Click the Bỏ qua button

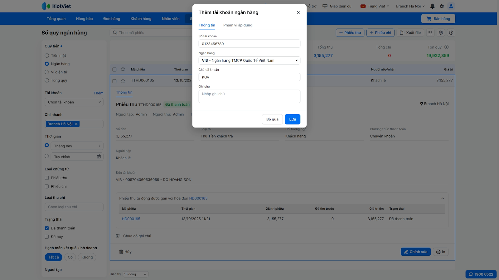point(272,119)
